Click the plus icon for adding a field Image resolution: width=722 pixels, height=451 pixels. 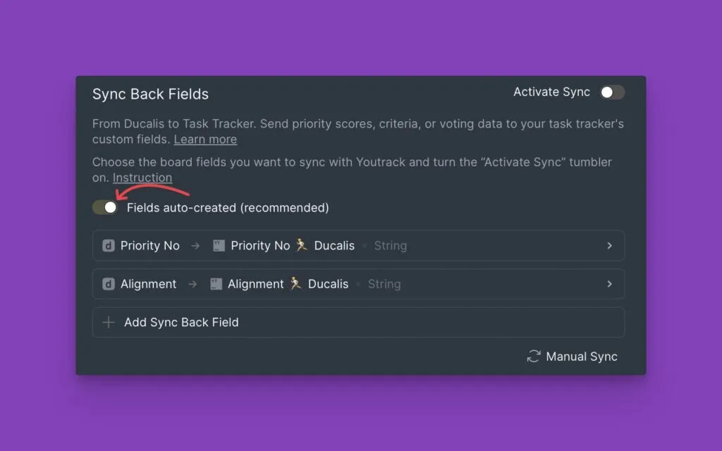pos(109,322)
